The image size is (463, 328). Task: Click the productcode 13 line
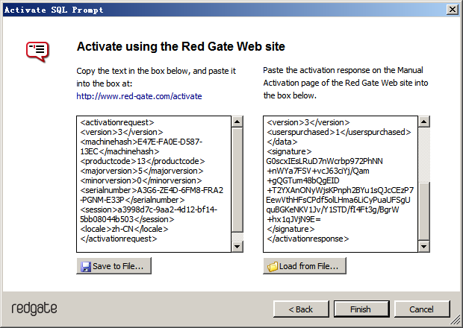pyautogui.click(x=143, y=161)
